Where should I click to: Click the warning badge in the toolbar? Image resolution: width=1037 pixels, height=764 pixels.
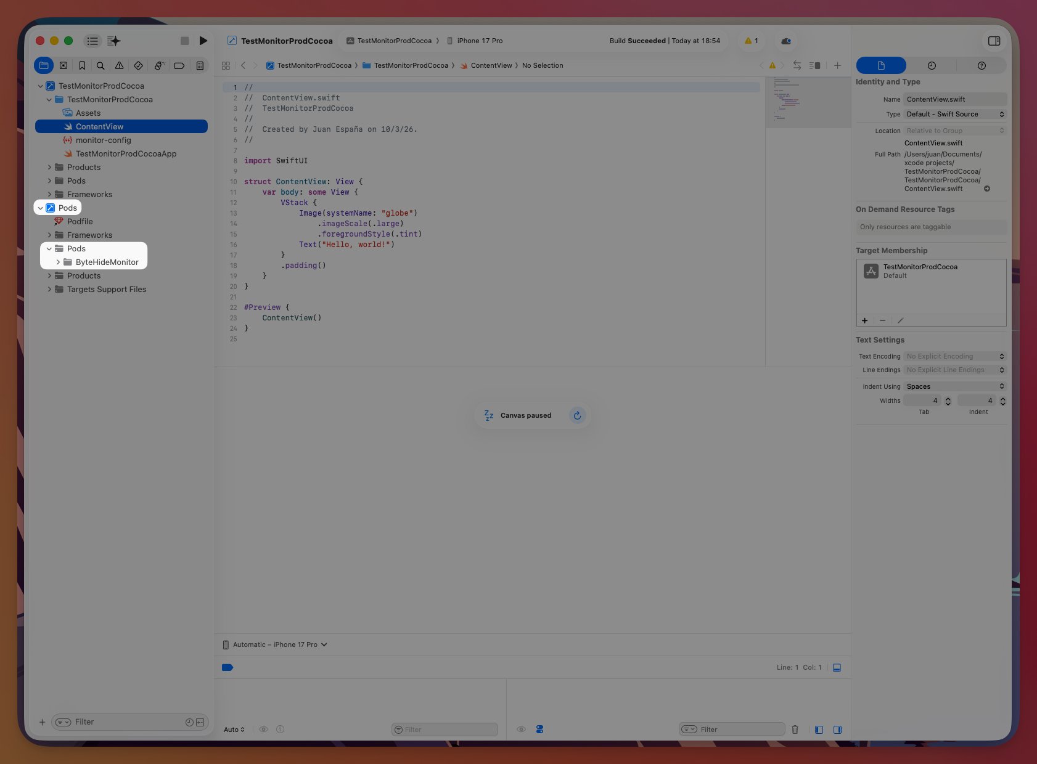(751, 41)
